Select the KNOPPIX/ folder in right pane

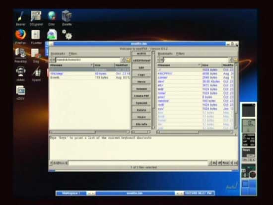196,73
